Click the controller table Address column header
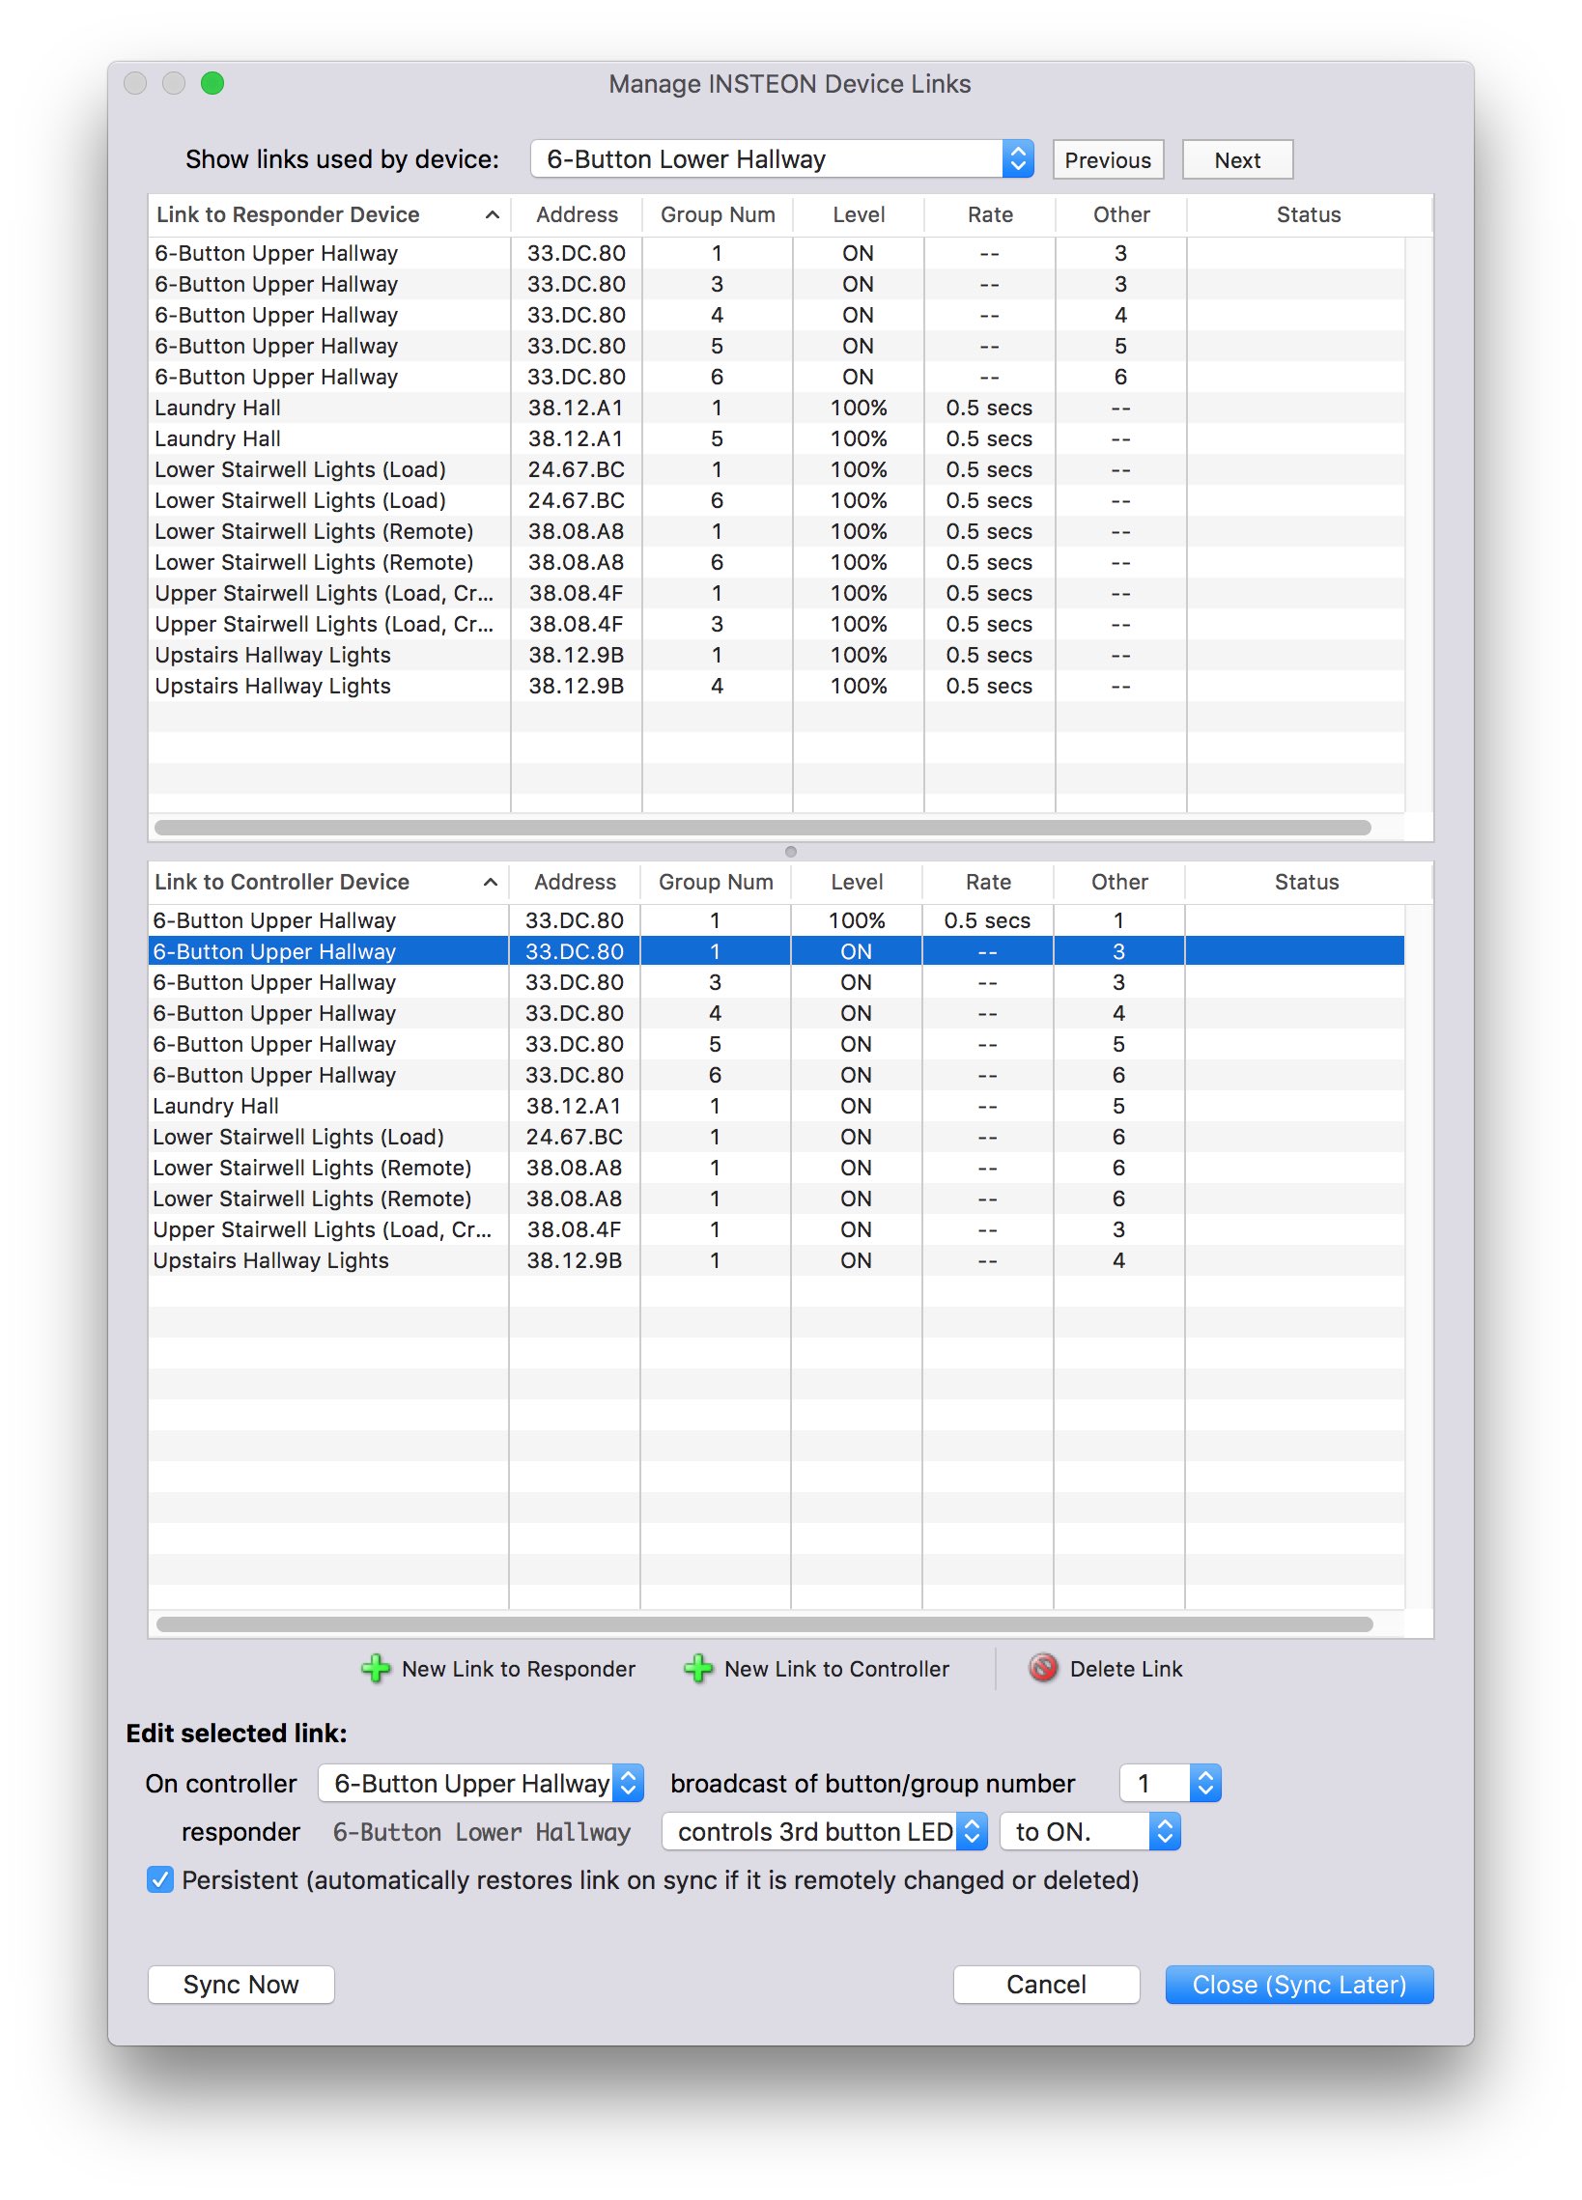This screenshot has width=1582, height=2200. point(575,882)
